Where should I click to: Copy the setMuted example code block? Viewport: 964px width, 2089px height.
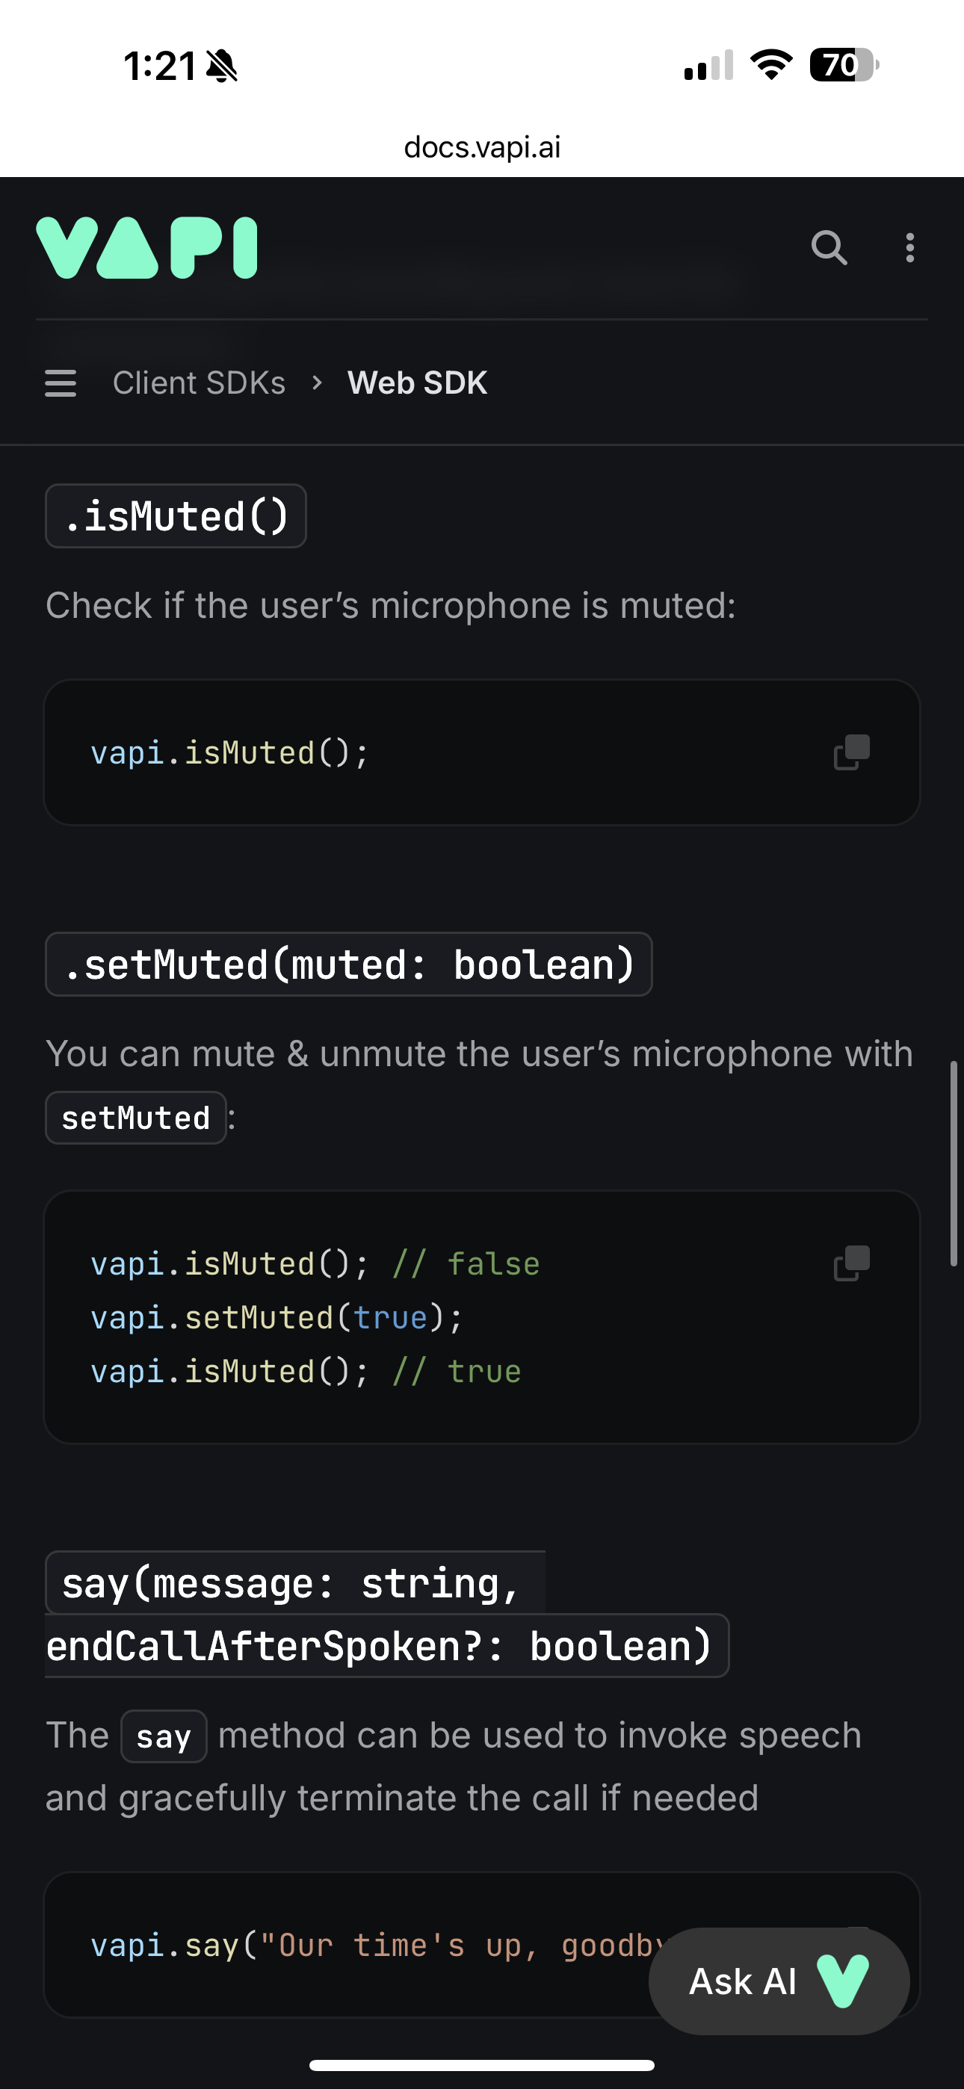point(851,1263)
